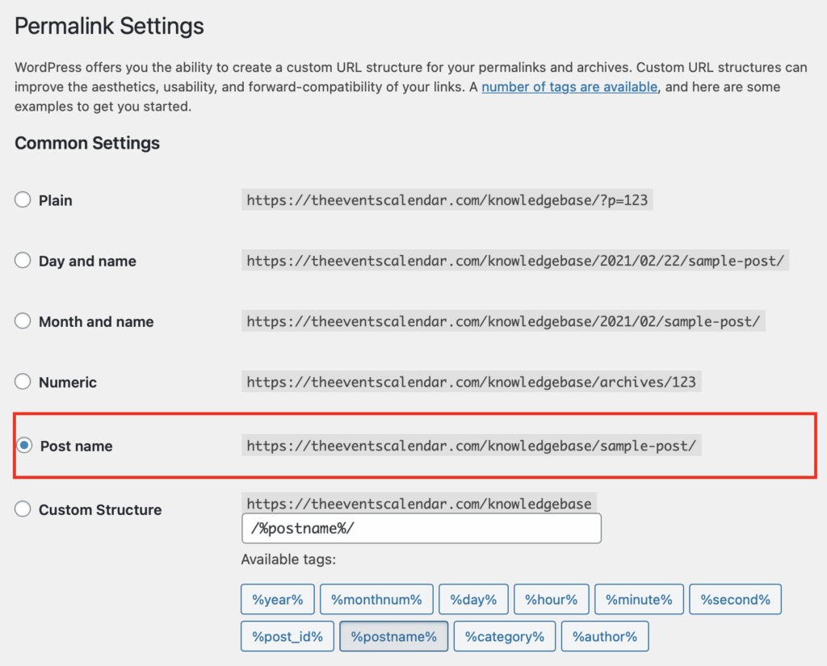The image size is (827, 666).
Task: Click the %second% tag button
Action: (x=735, y=600)
